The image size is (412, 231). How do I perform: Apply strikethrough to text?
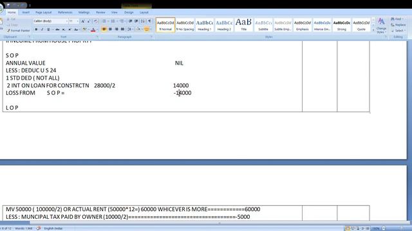point(57,30)
